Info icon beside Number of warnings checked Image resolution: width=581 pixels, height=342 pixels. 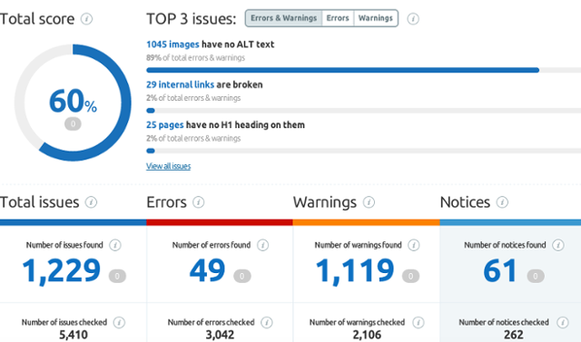click(x=419, y=322)
